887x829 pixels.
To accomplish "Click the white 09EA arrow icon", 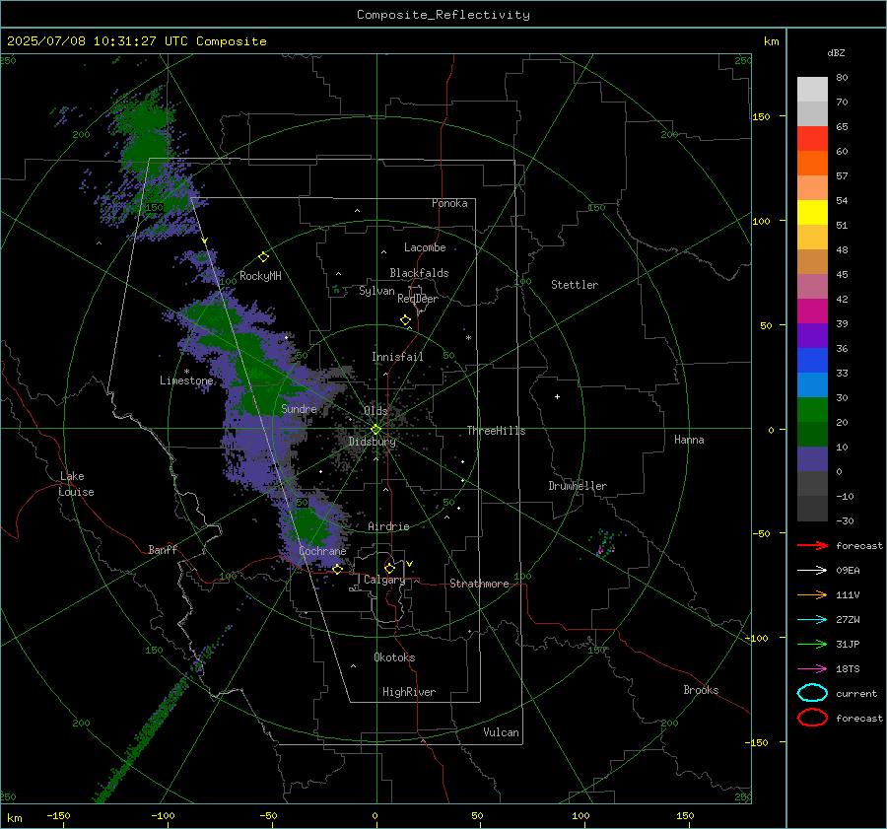I will 812,571.
